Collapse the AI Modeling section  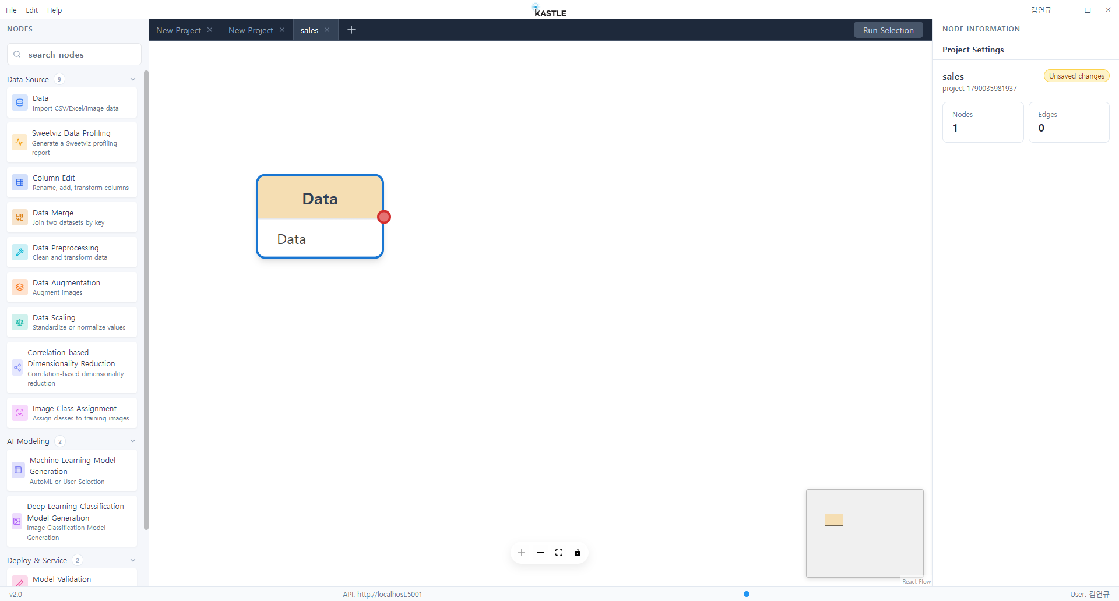coord(133,441)
